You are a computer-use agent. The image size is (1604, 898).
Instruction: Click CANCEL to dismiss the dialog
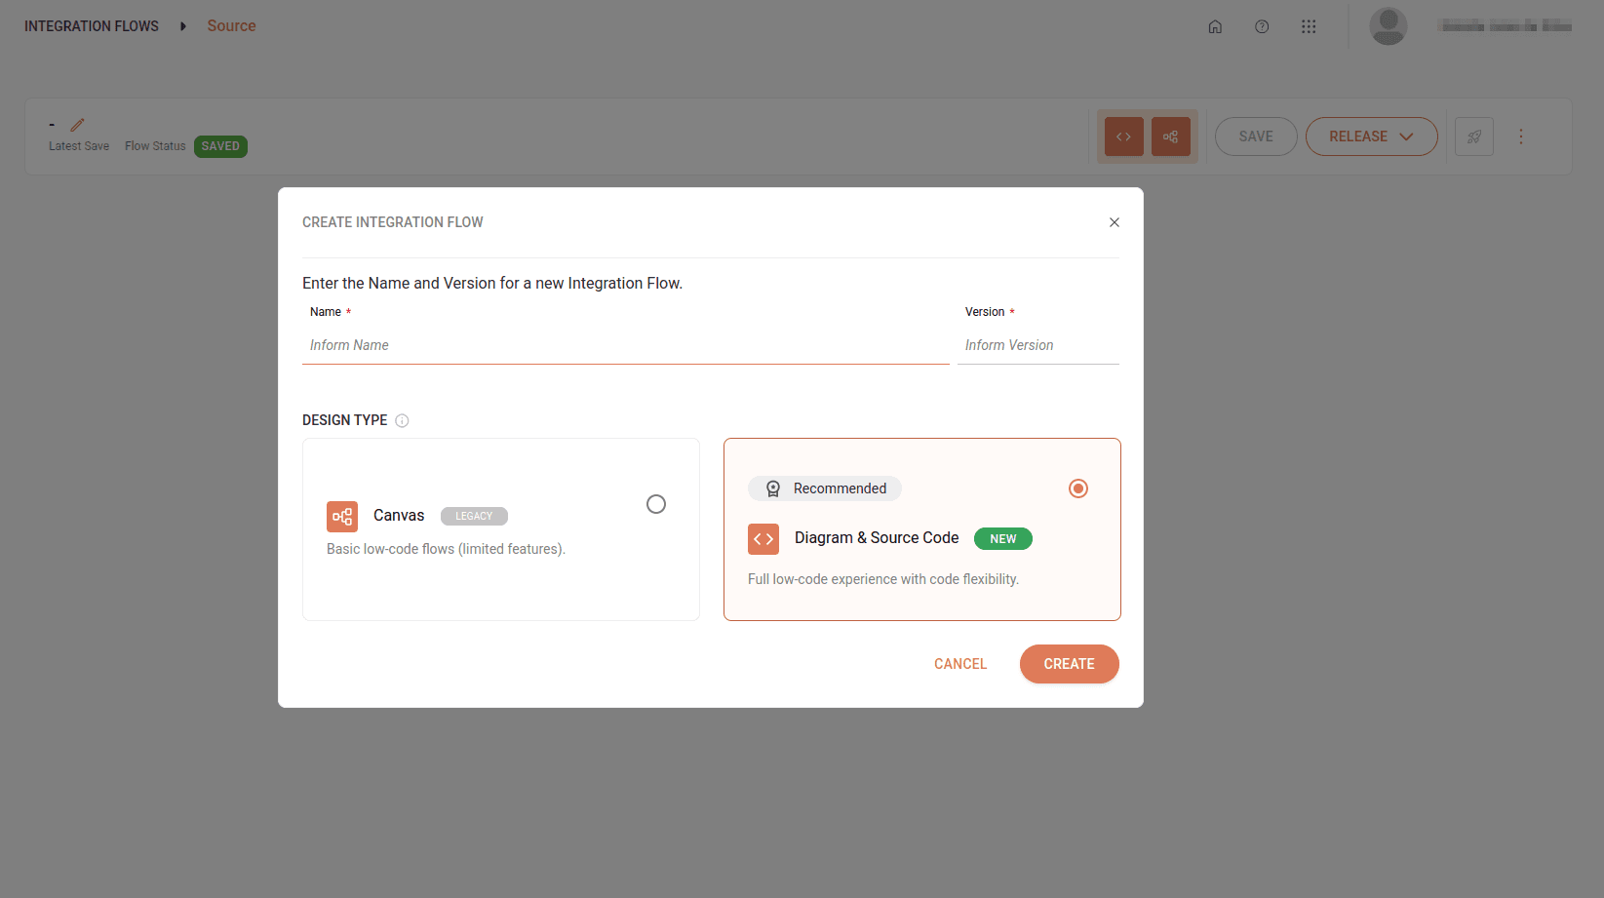click(x=959, y=663)
